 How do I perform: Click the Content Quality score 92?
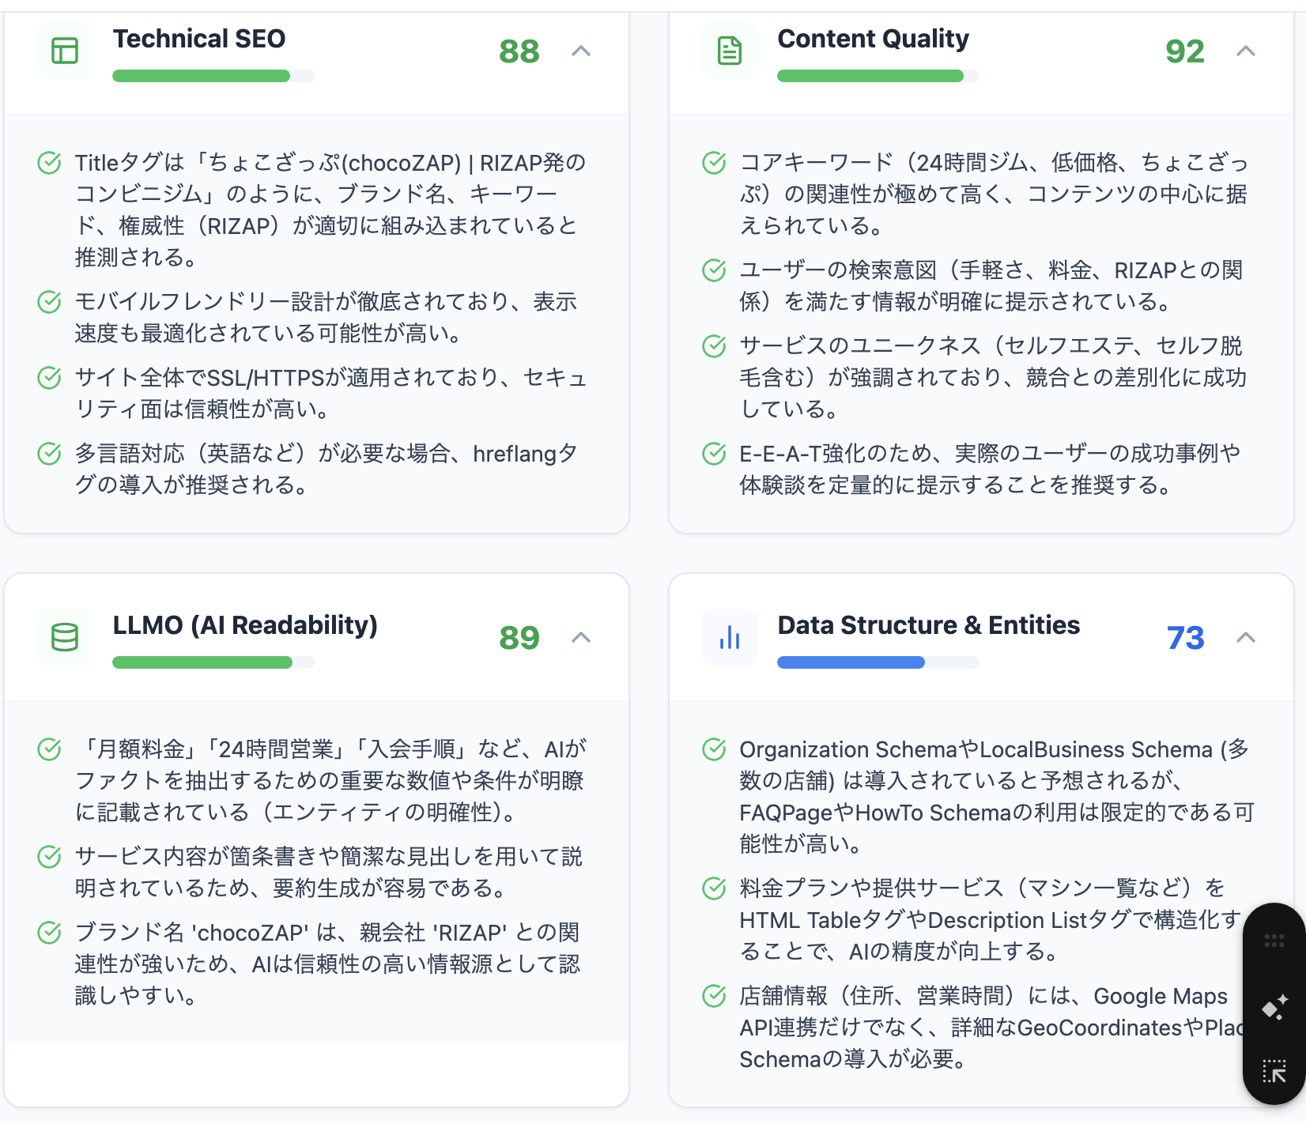(1184, 52)
